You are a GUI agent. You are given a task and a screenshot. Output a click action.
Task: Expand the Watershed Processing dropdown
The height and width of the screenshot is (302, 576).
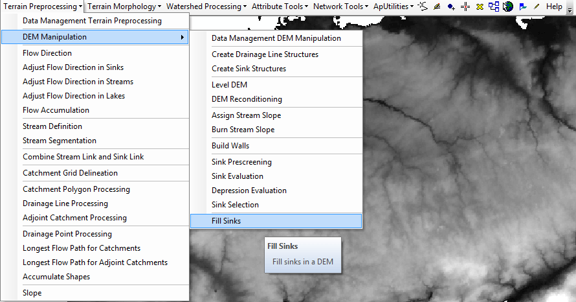coord(206,6)
